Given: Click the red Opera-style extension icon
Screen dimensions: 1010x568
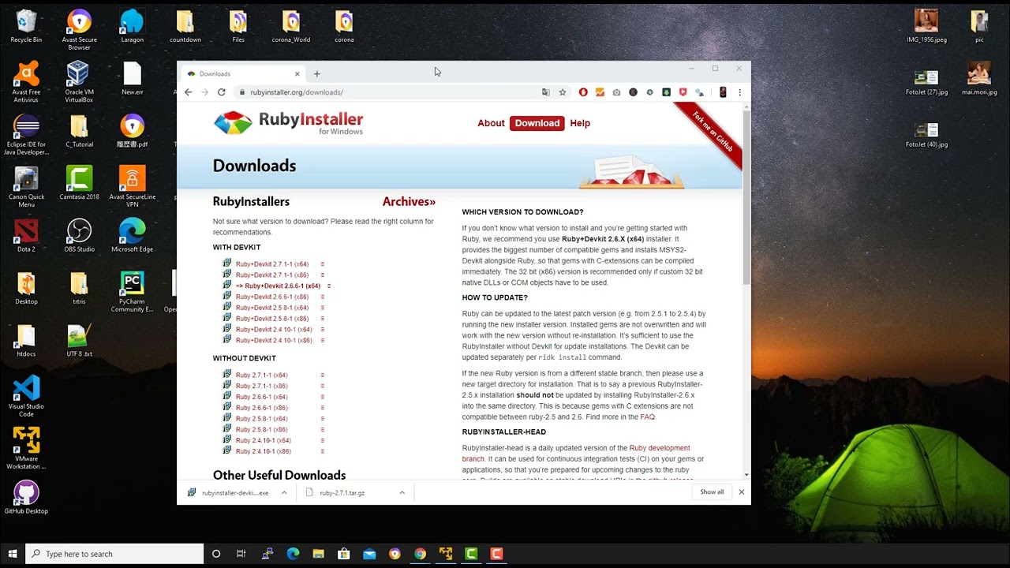Looking at the screenshot, I should (x=583, y=92).
